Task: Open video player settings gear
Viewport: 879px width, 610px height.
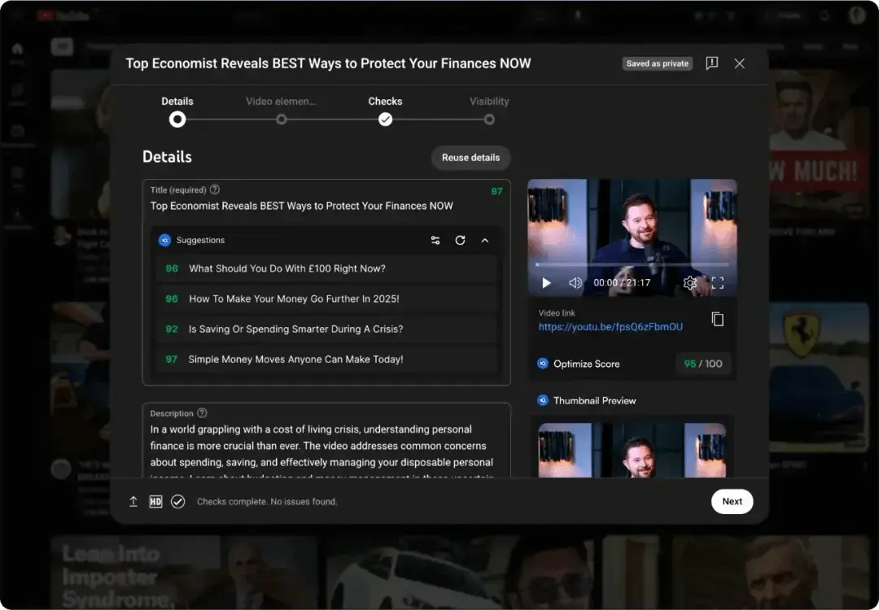Action: pyautogui.click(x=690, y=283)
